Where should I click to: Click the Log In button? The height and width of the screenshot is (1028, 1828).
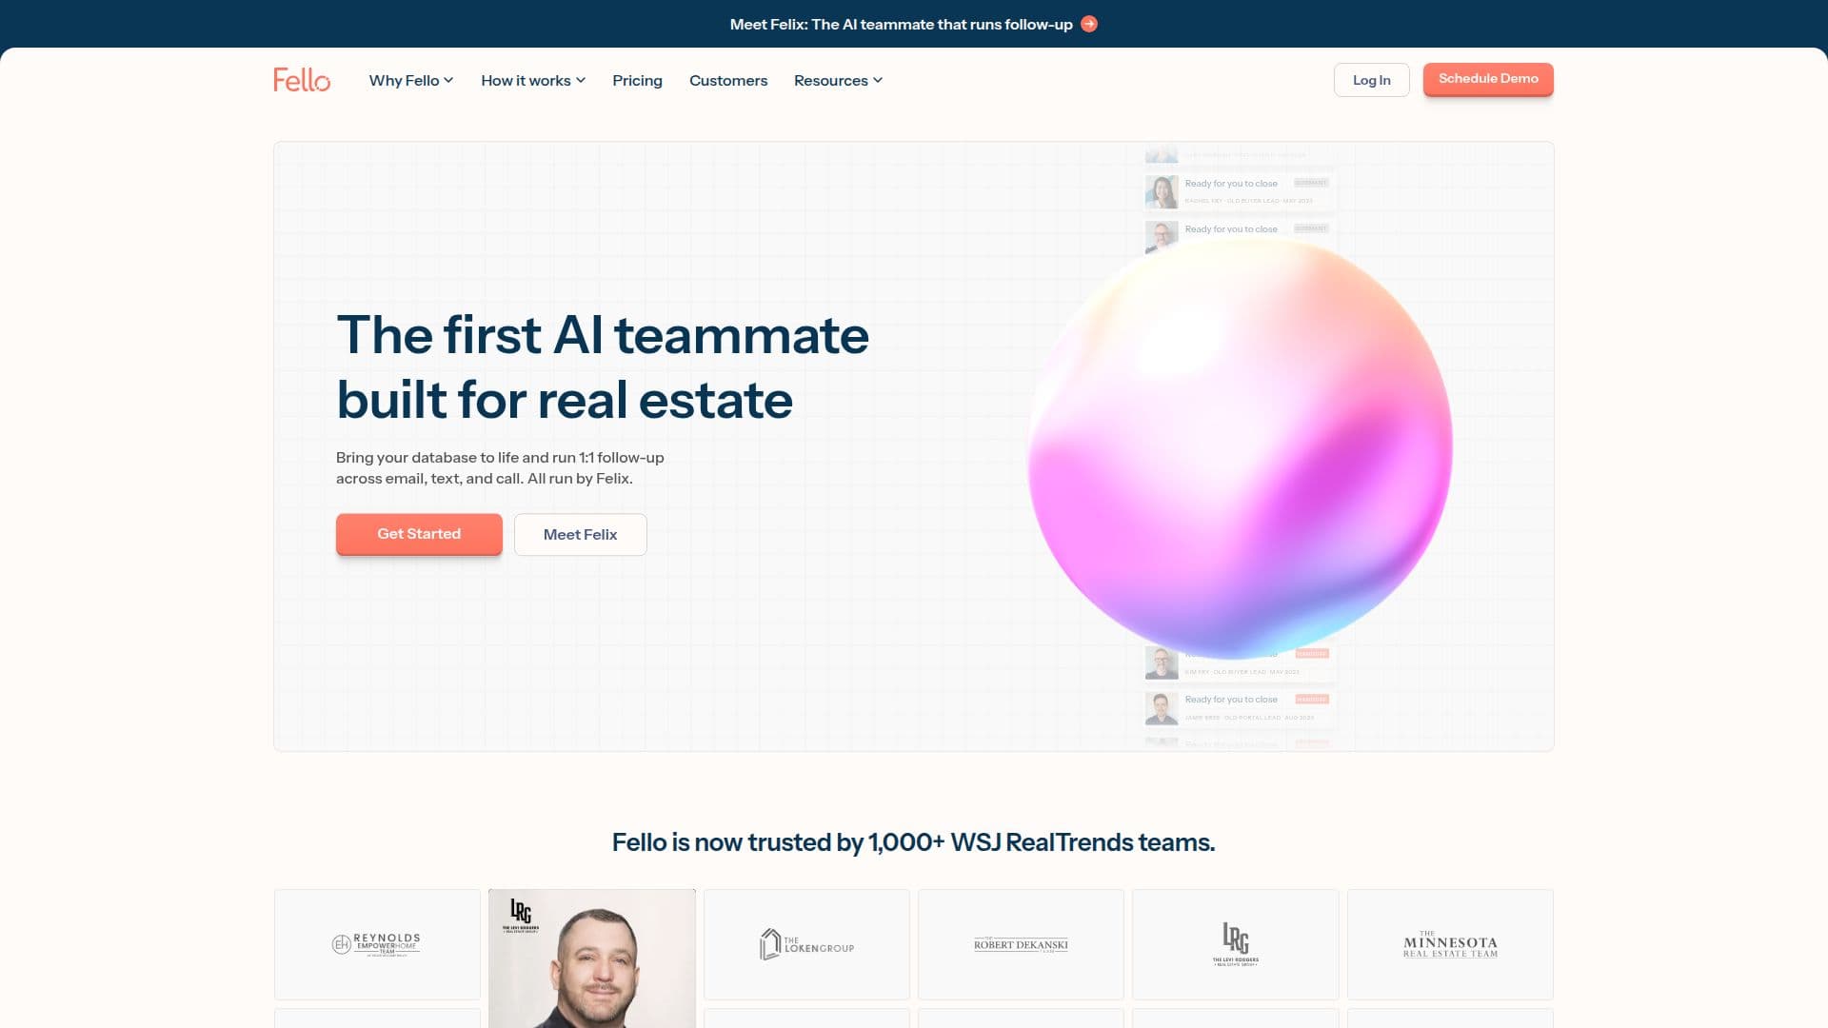coord(1371,80)
